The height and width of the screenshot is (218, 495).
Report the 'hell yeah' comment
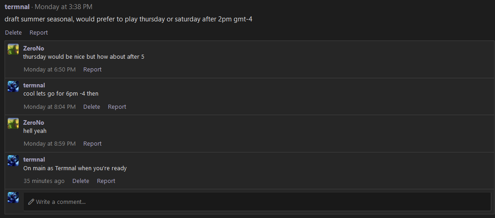coord(92,143)
